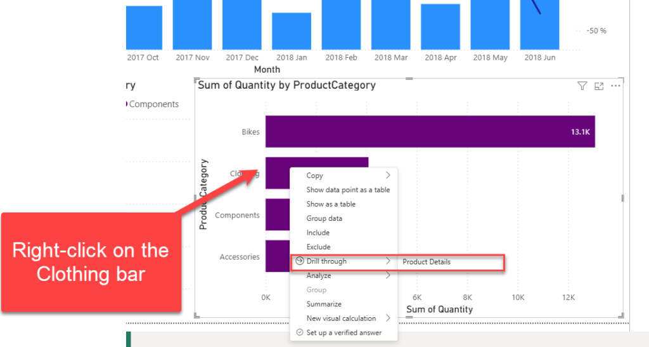Expand New visual calculation submenu arrow
This screenshot has height=347, width=649.
click(388, 318)
